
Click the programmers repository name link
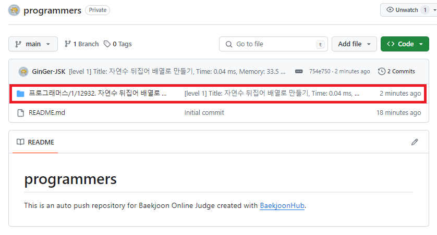click(52, 10)
